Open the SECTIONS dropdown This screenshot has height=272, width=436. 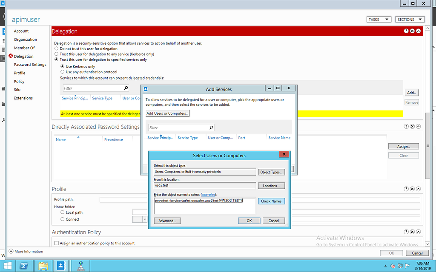point(410,20)
